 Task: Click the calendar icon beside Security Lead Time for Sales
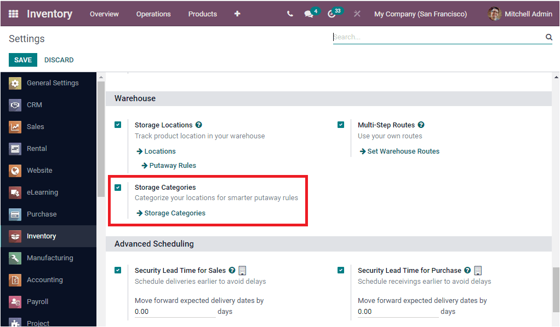coord(242,270)
